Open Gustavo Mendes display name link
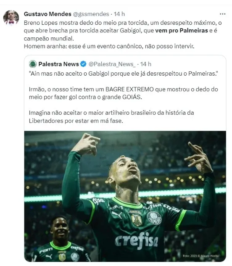 pos(47,14)
